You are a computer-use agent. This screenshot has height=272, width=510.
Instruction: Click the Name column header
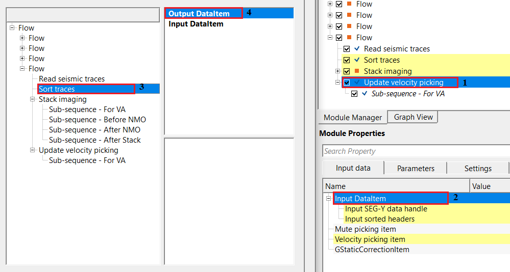396,186
